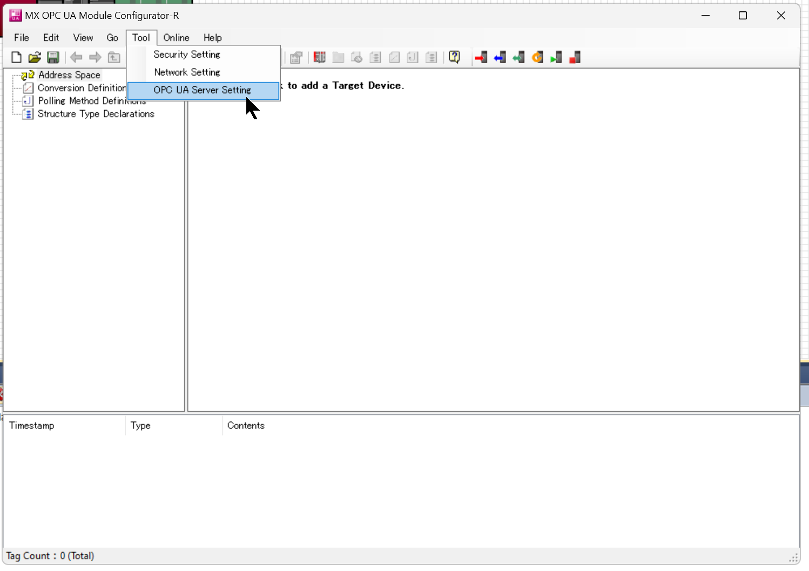Viewport: 809px width, 571px height.
Task: Minimize the Configurator window
Action: coord(705,16)
